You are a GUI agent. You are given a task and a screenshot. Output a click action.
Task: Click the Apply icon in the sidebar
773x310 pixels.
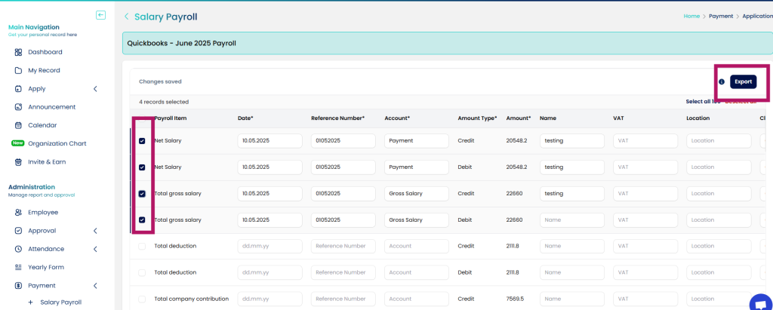(18, 89)
